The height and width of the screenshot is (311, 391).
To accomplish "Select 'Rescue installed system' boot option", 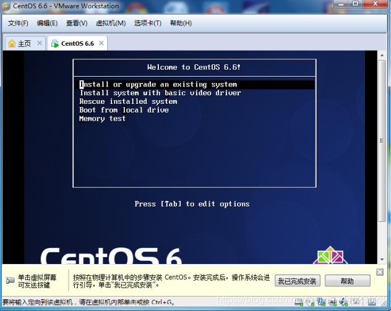I will (128, 101).
